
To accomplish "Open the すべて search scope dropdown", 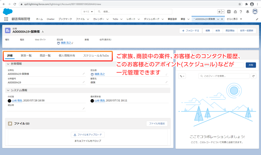I will click(88, 12).
